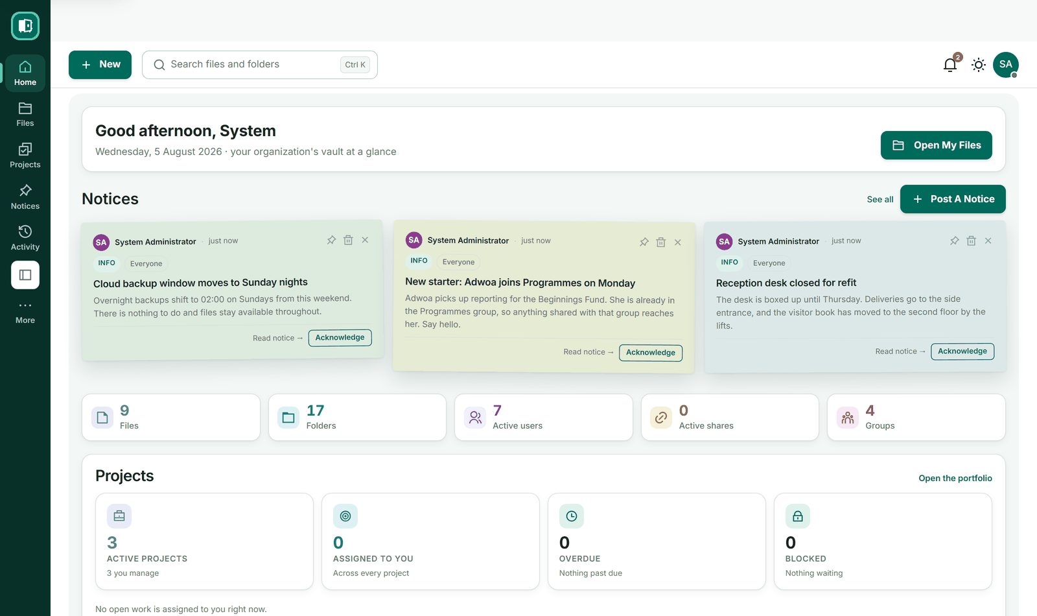Click Reception desk closed for refit title
This screenshot has width=1037, height=616.
click(786, 283)
